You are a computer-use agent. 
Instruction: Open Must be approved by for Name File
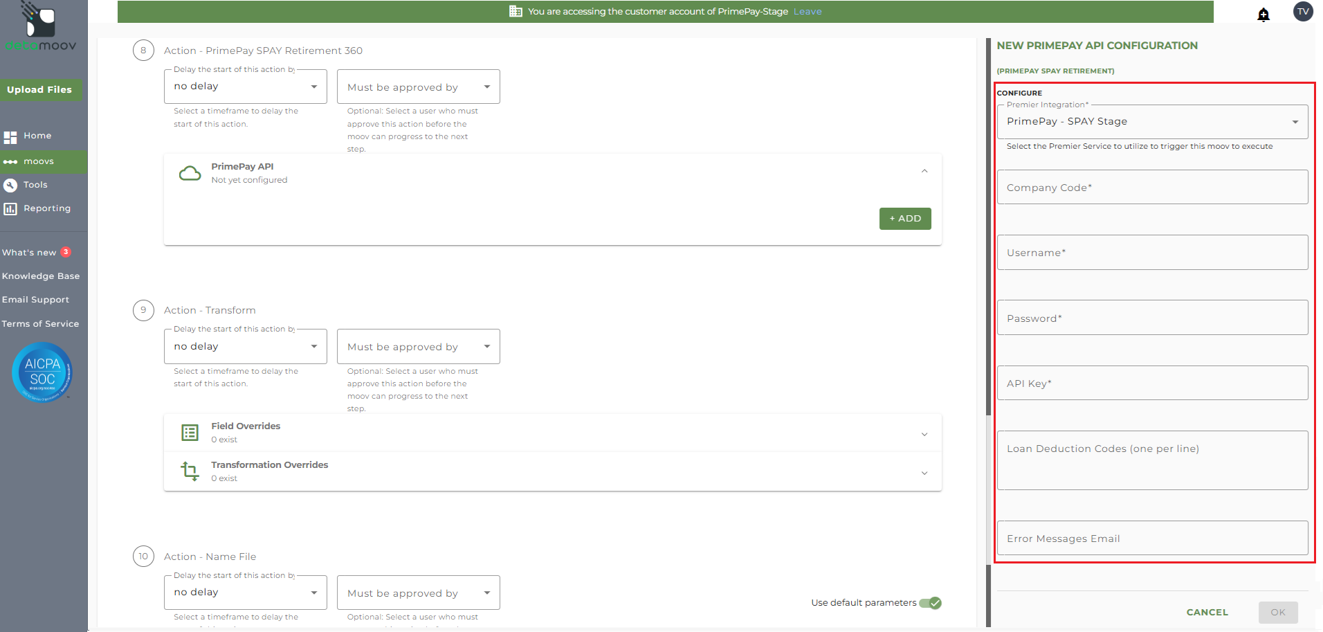[419, 593]
